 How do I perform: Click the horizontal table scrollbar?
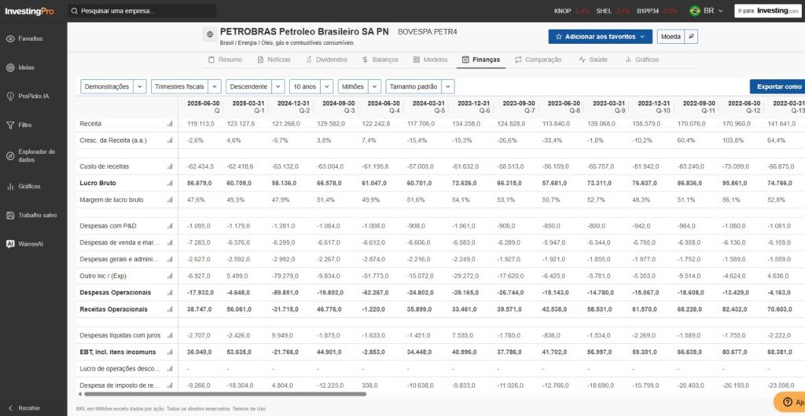pyautogui.click(x=225, y=394)
